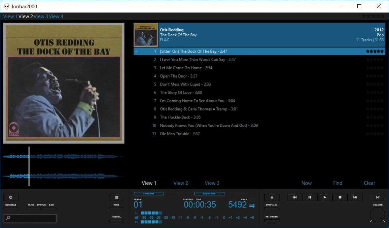Select track "Open The Door"

[x=259, y=76]
